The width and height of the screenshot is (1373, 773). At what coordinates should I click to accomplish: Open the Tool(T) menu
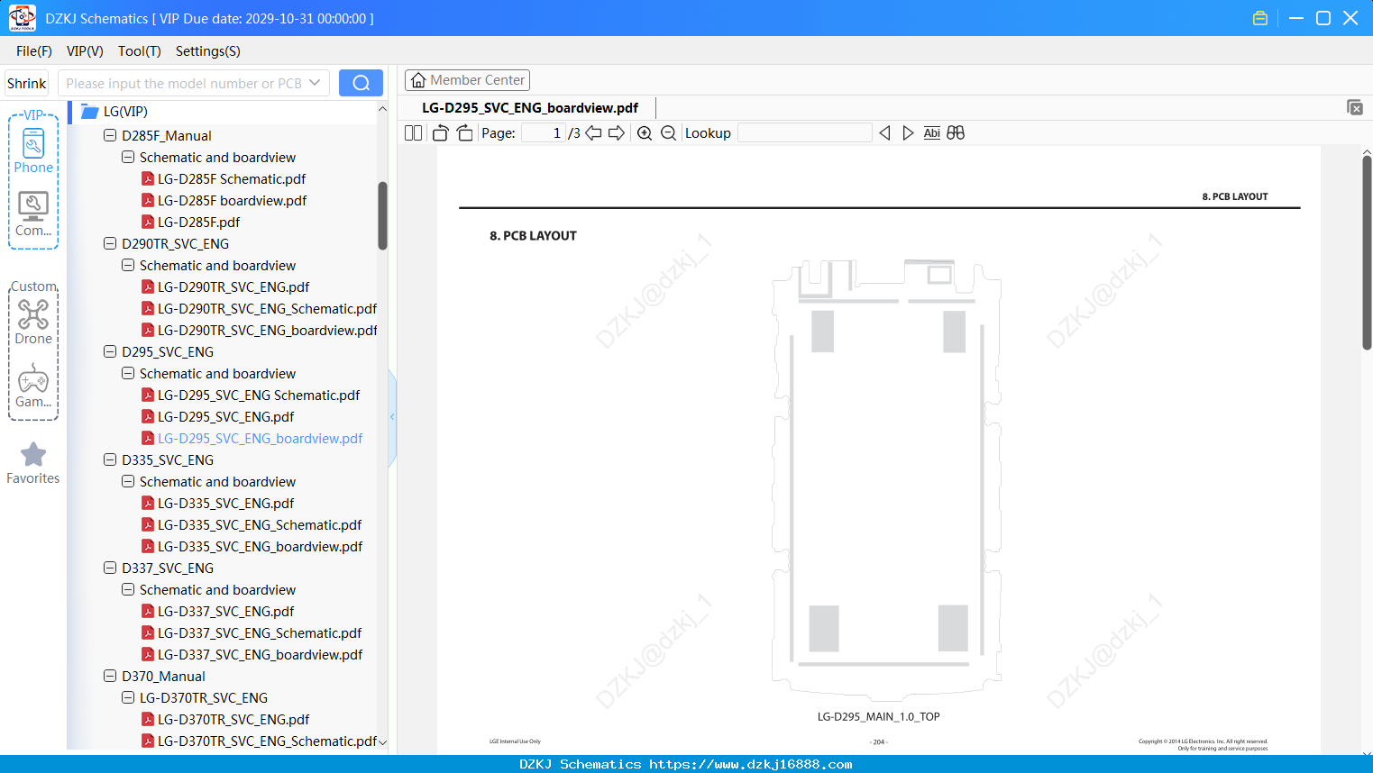[140, 51]
